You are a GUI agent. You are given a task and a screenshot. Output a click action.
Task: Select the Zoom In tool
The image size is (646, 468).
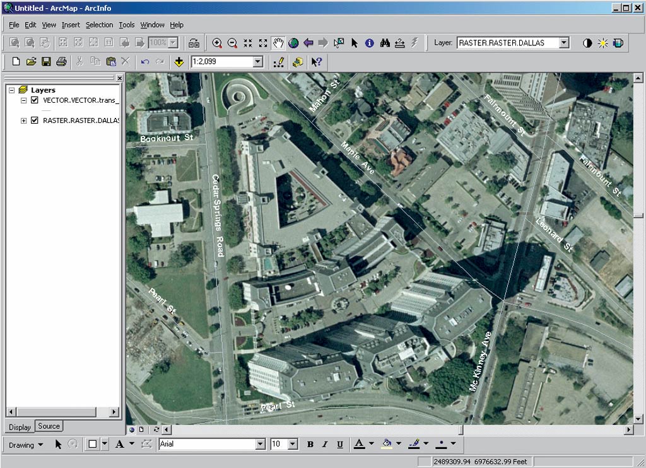pos(217,43)
